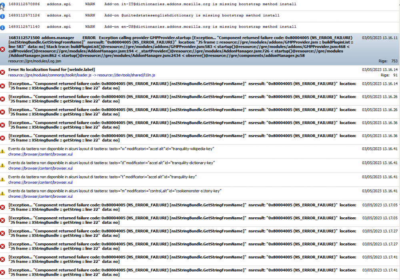Open browser.xul link under the cookiemonster-s1tony-key warning

(40, 197)
